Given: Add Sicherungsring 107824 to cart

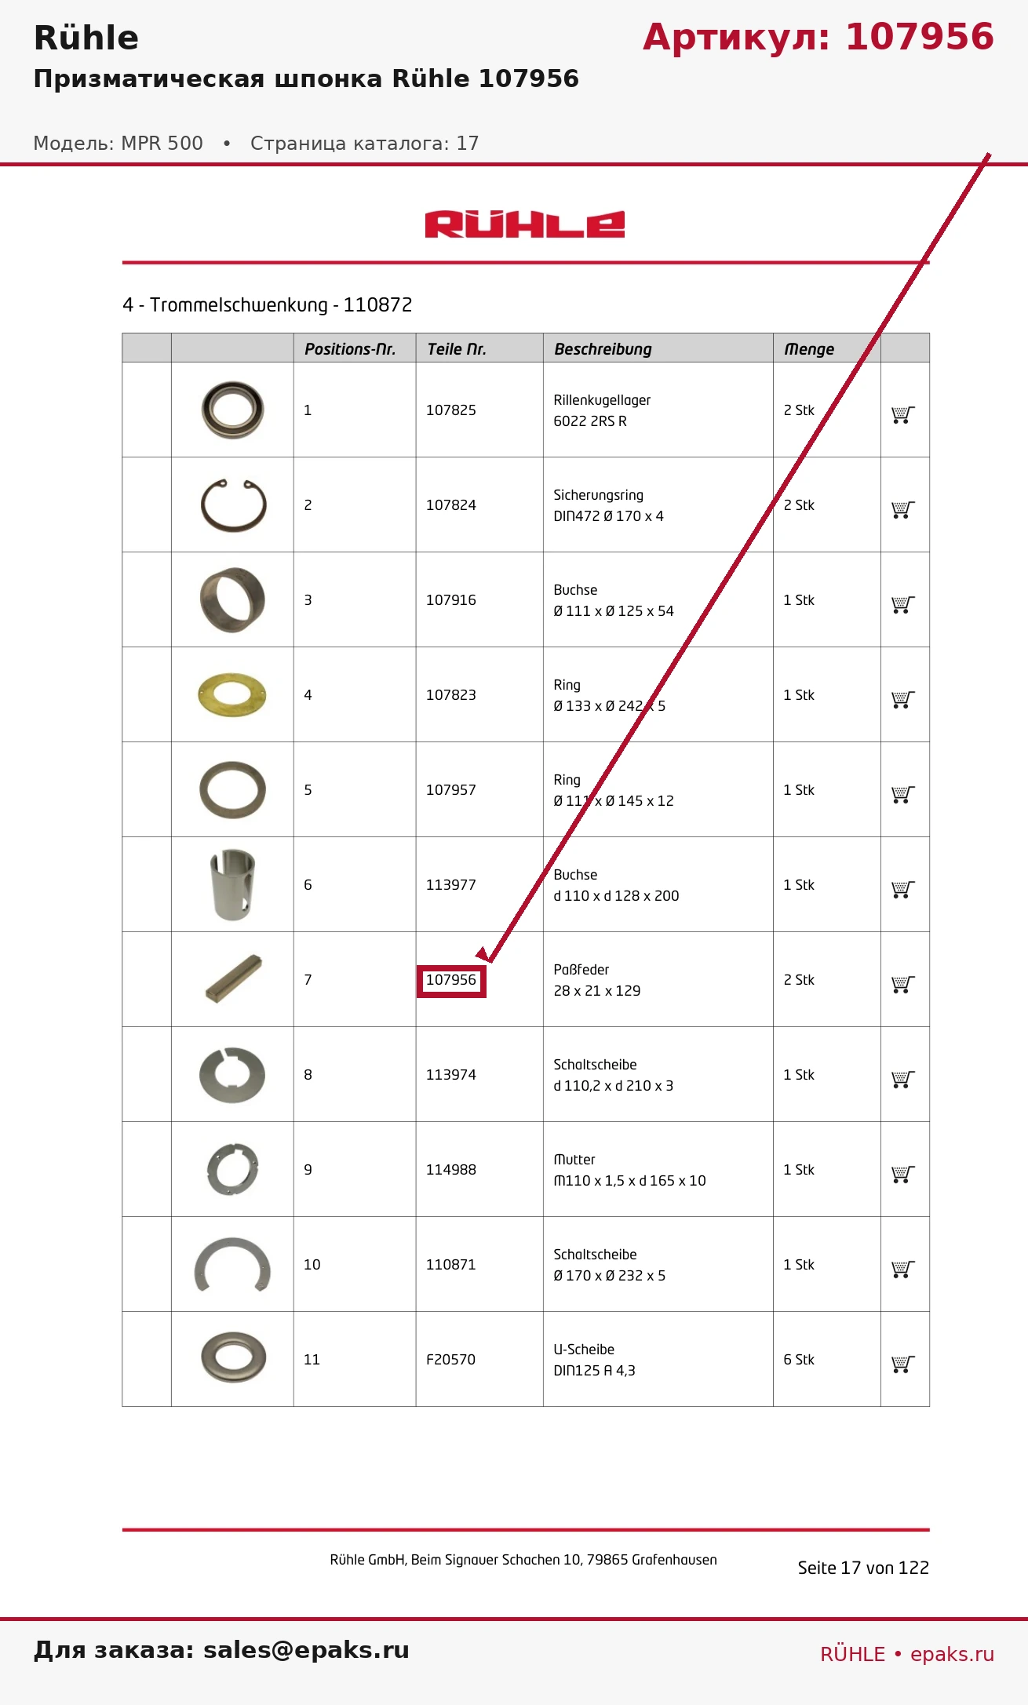Looking at the screenshot, I should pos(903,510).
